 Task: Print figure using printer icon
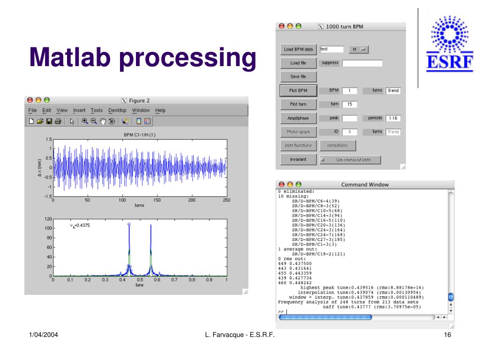[58, 121]
